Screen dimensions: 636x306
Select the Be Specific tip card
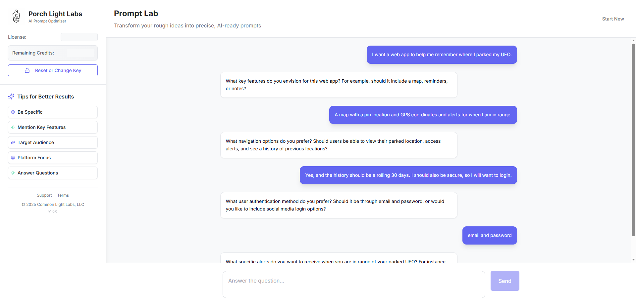pyautogui.click(x=53, y=112)
